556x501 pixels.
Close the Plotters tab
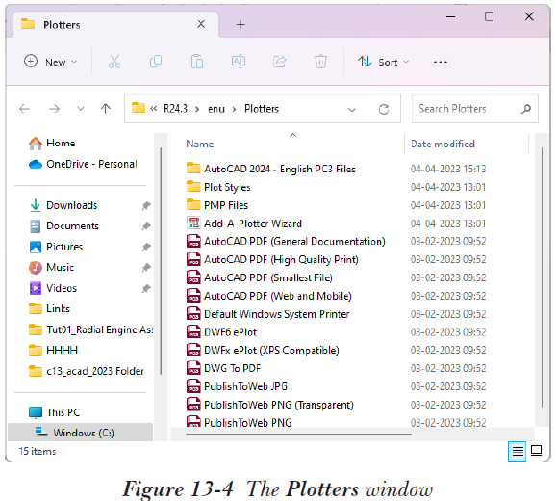pos(201,24)
